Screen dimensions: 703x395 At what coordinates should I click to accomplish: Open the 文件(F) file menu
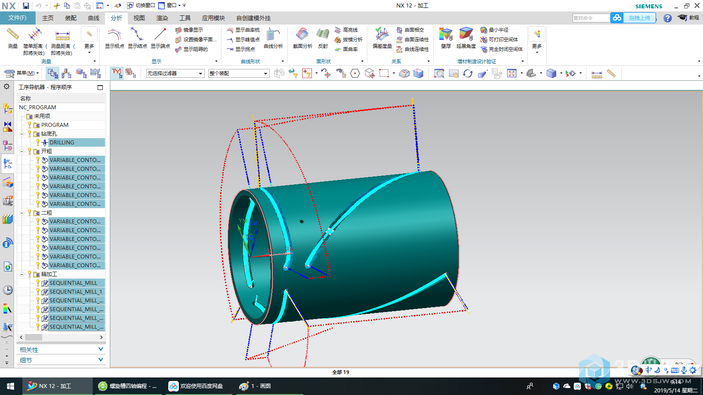18,18
